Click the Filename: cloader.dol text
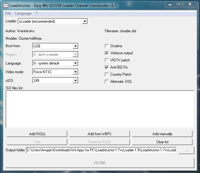200x173 pixels. click(120, 31)
